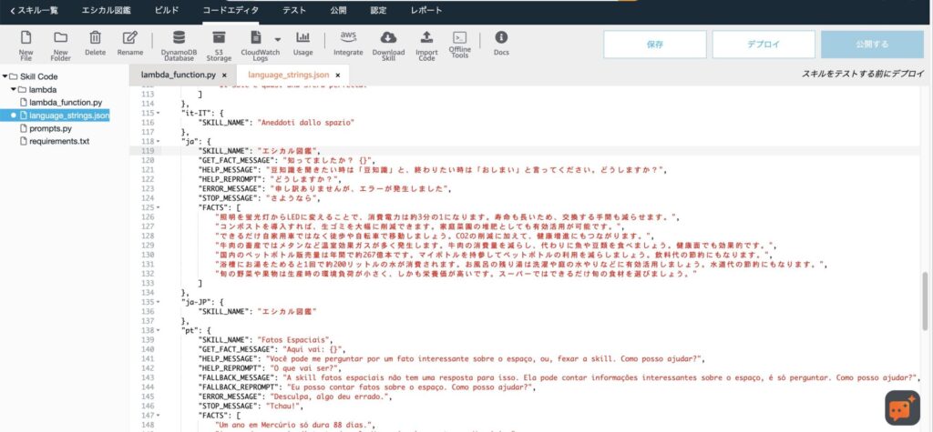Collapse the lambda folder in tree
The width and height of the screenshot is (933, 432).
pyautogui.click(x=14, y=90)
